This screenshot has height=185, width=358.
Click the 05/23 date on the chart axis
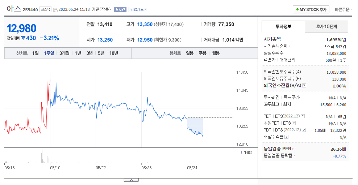click(x=147, y=168)
